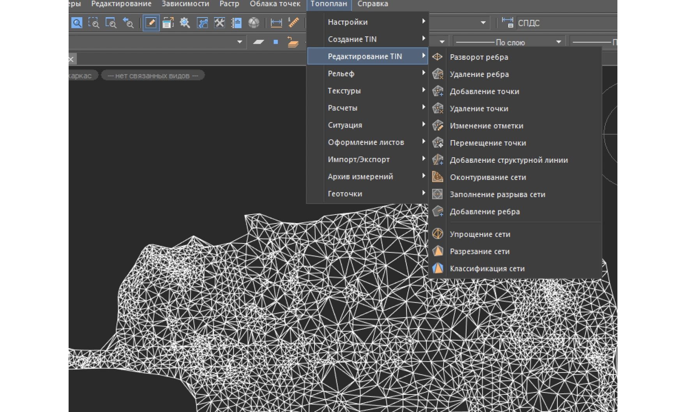Open the 'Справка' menu

[x=373, y=4]
